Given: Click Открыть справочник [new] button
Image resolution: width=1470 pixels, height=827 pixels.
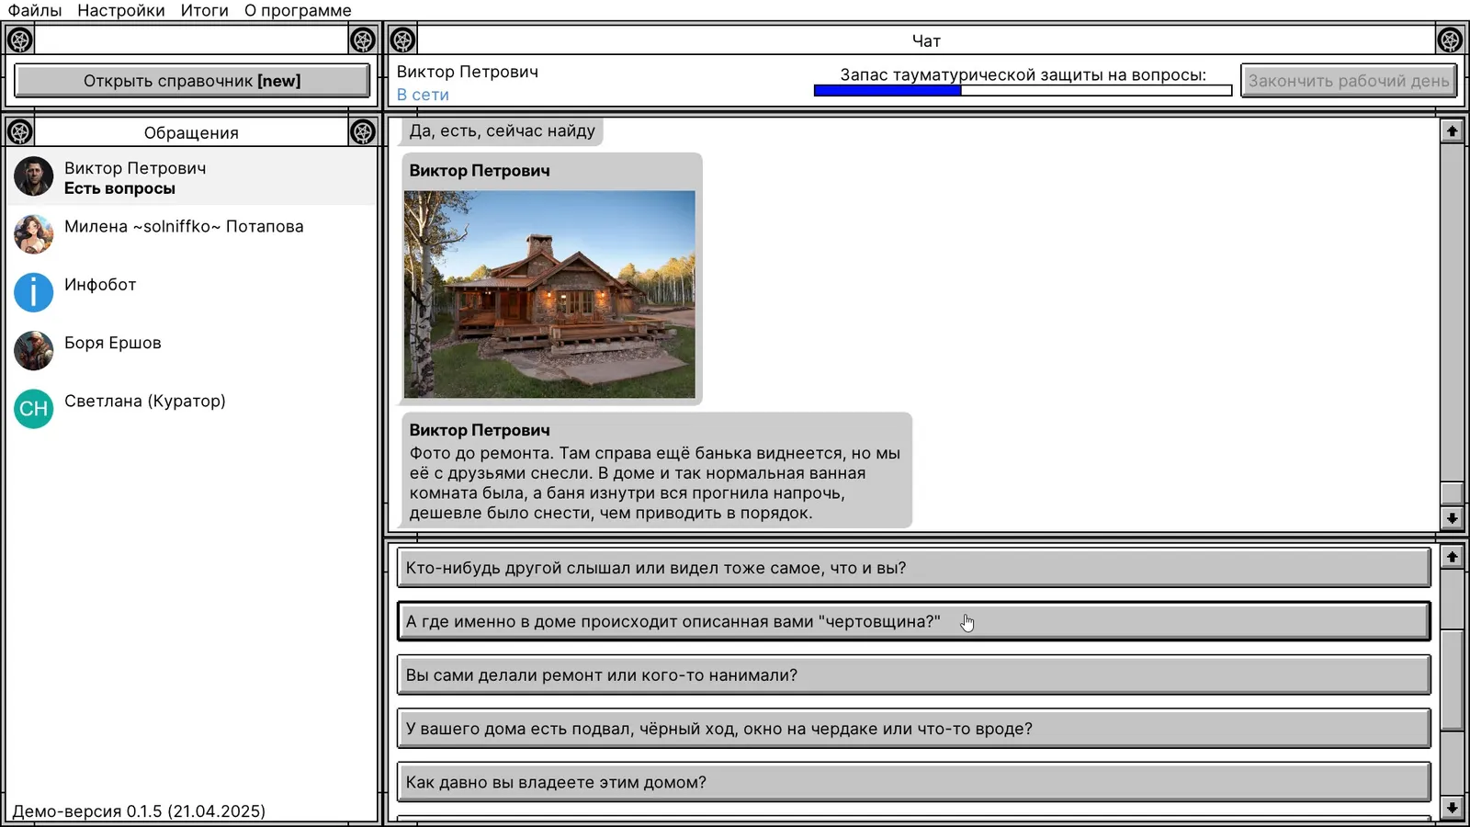Looking at the screenshot, I should pos(192,81).
